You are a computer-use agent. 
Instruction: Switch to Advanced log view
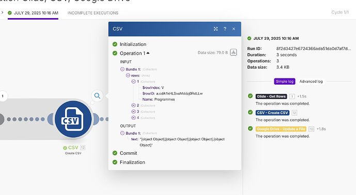click(311, 82)
